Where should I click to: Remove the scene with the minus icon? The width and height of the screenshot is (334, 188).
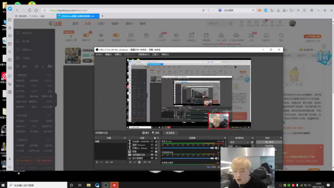[101, 162]
